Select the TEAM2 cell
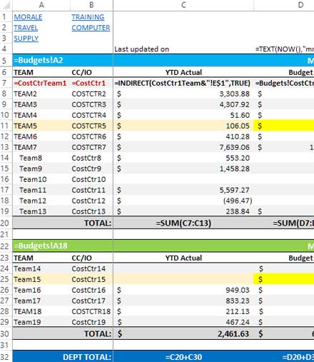 tap(41, 94)
